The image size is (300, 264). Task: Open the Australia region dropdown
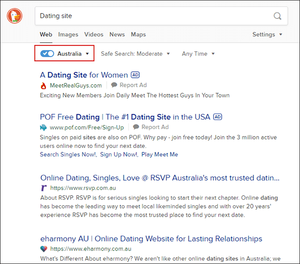pos(73,54)
